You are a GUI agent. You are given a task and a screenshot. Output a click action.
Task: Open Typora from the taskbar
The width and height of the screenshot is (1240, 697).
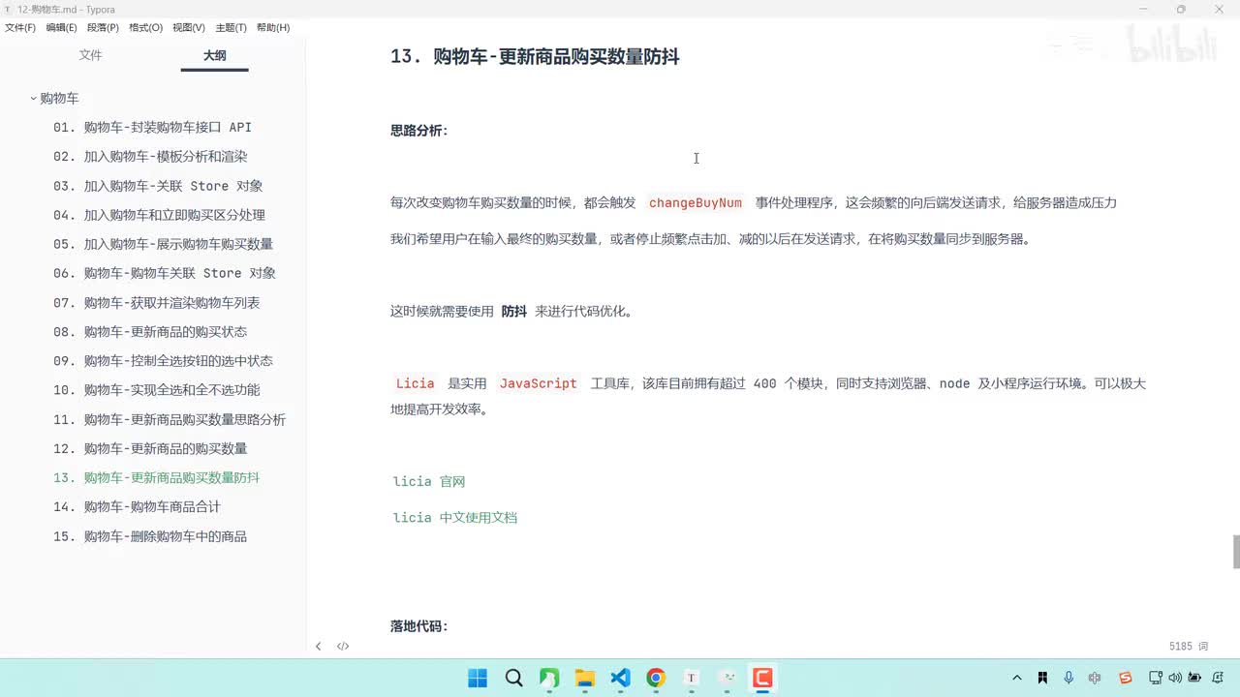click(692, 678)
